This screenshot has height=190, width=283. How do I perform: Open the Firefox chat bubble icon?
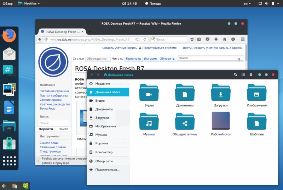(233, 39)
